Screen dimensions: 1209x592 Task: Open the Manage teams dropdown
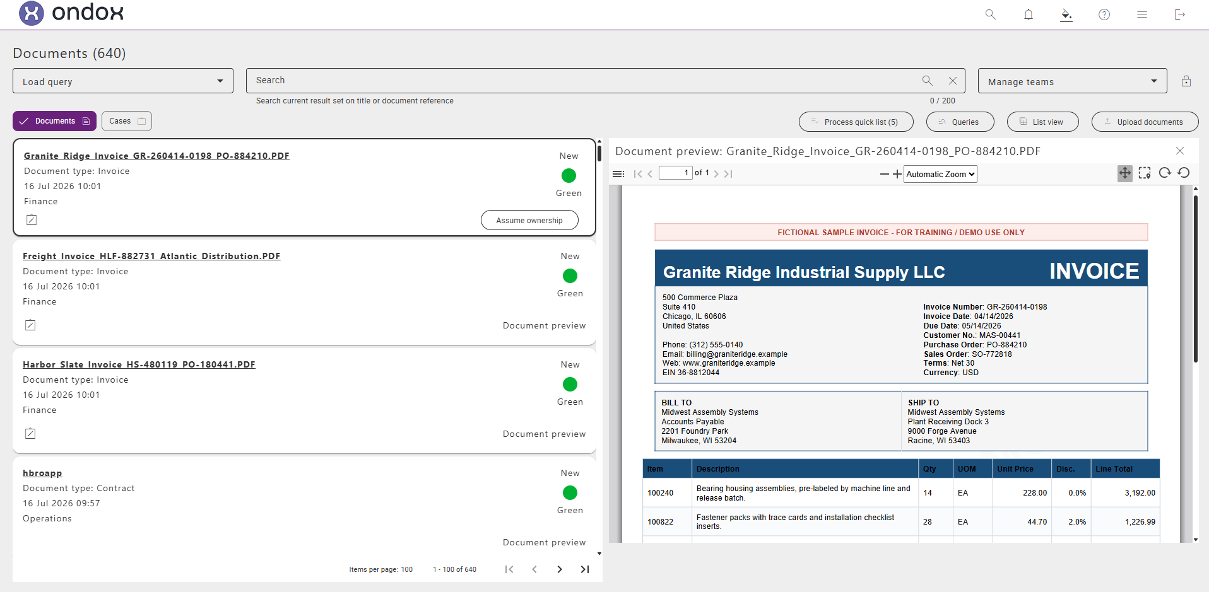[1073, 81]
